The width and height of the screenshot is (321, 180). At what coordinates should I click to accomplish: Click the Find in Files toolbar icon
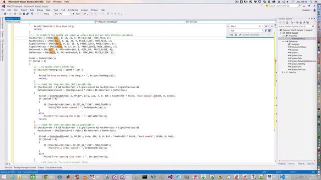click(85, 13)
